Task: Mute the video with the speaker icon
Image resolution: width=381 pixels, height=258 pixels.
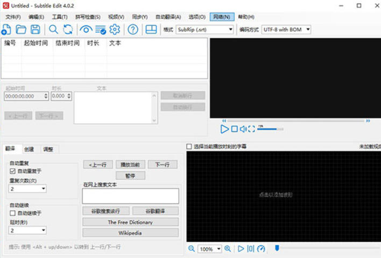Action: click(x=243, y=129)
